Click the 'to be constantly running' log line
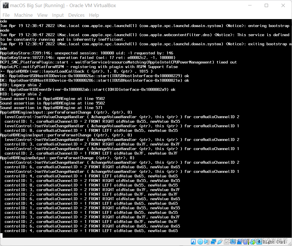Viewport: 292px width, 246px height. 63,40
